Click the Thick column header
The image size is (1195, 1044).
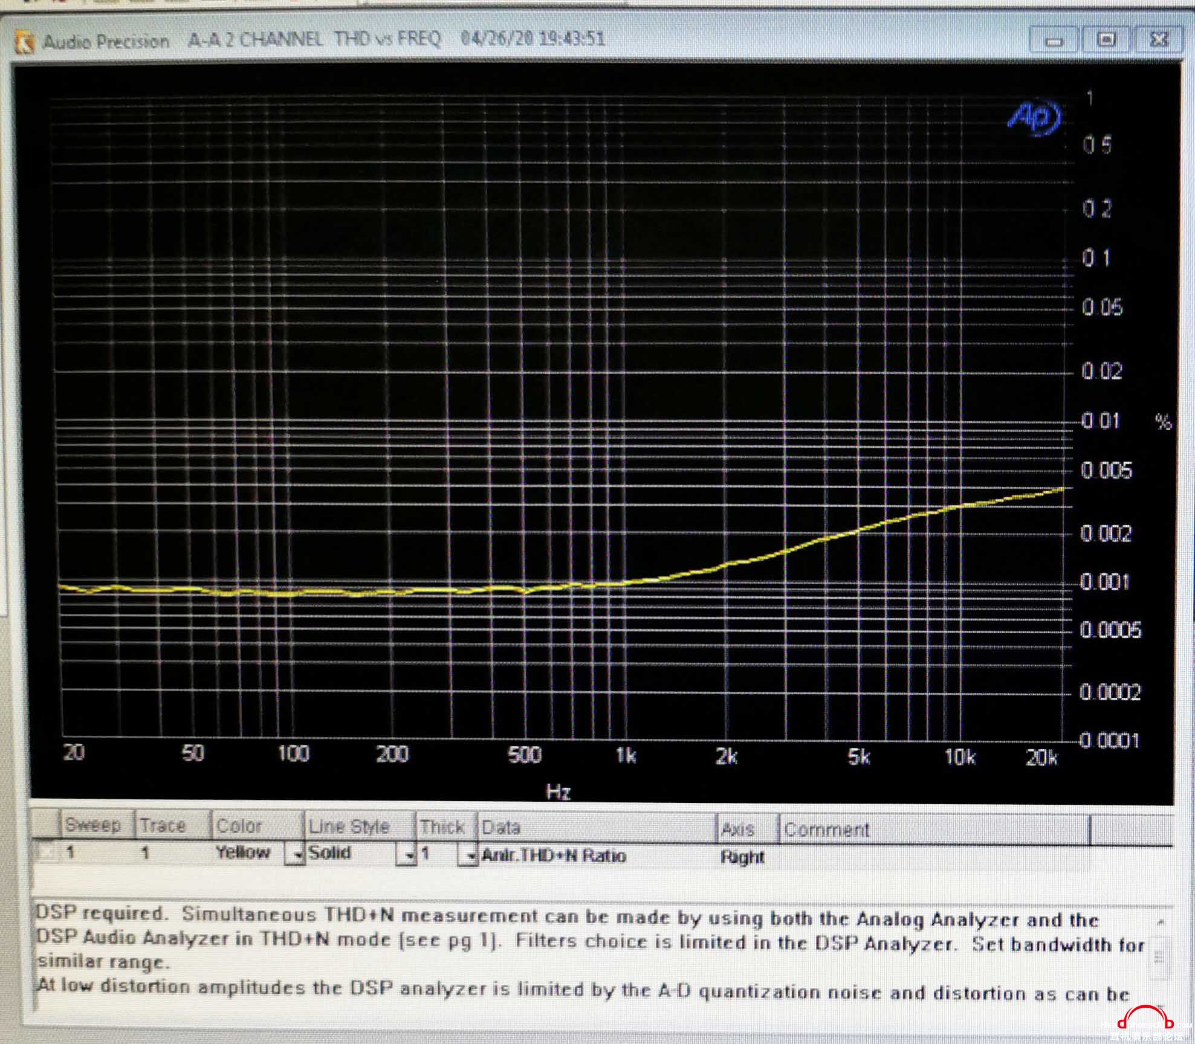[446, 827]
